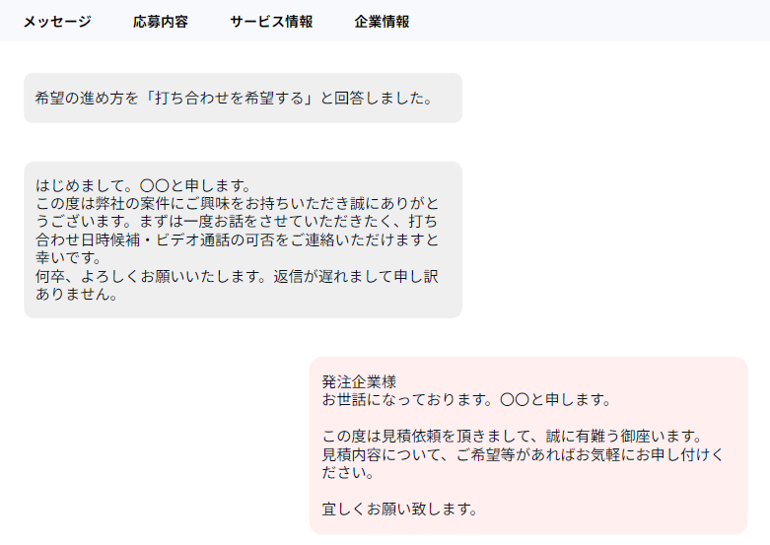Click the line starting 見積内容について
This screenshot has width=770, height=545.
(x=523, y=454)
